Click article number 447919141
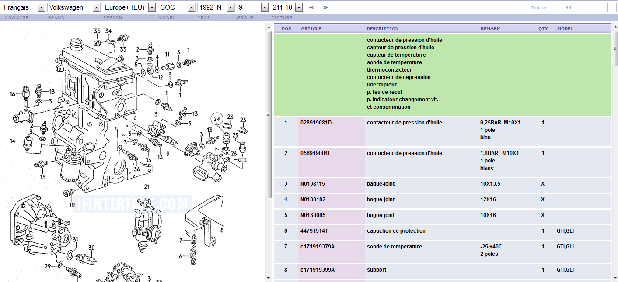The width and height of the screenshot is (618, 282). 314,231
